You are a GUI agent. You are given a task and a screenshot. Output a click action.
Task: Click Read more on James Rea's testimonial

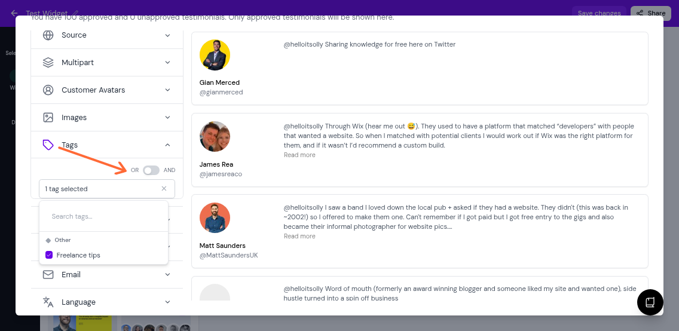pyautogui.click(x=299, y=155)
